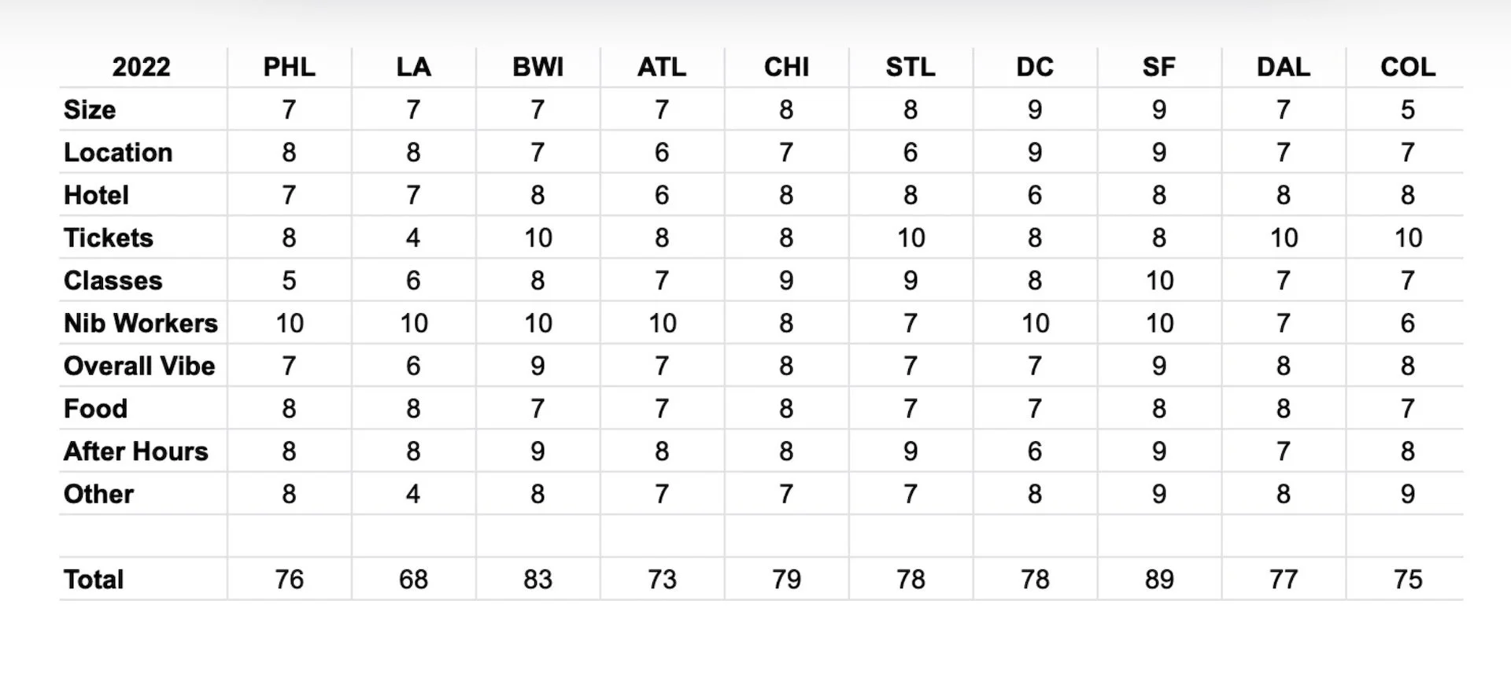The width and height of the screenshot is (1511, 685).
Task: Click the DAL column header
Action: click(1284, 67)
